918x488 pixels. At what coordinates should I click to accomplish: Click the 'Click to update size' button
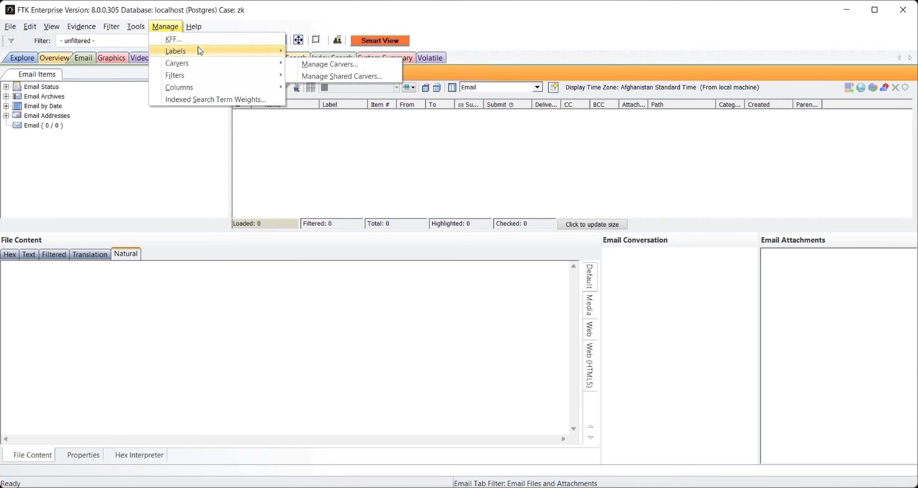592,224
